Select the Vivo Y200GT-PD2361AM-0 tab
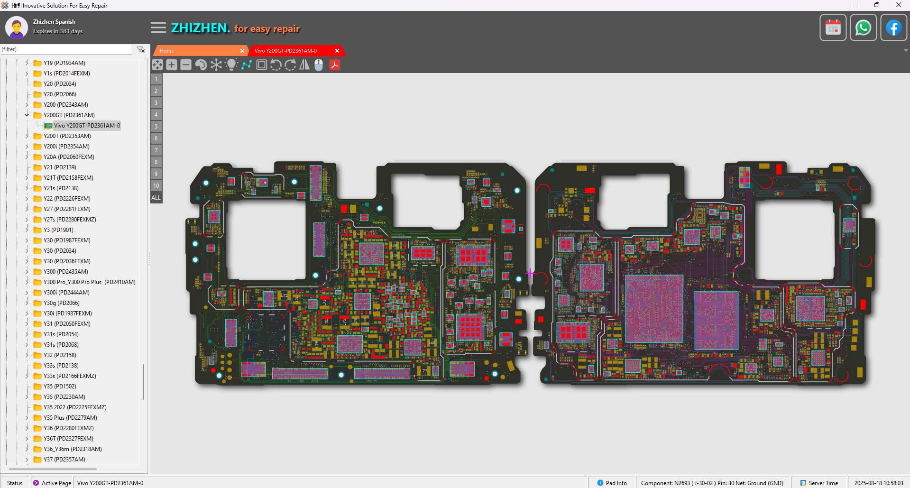 (297, 51)
